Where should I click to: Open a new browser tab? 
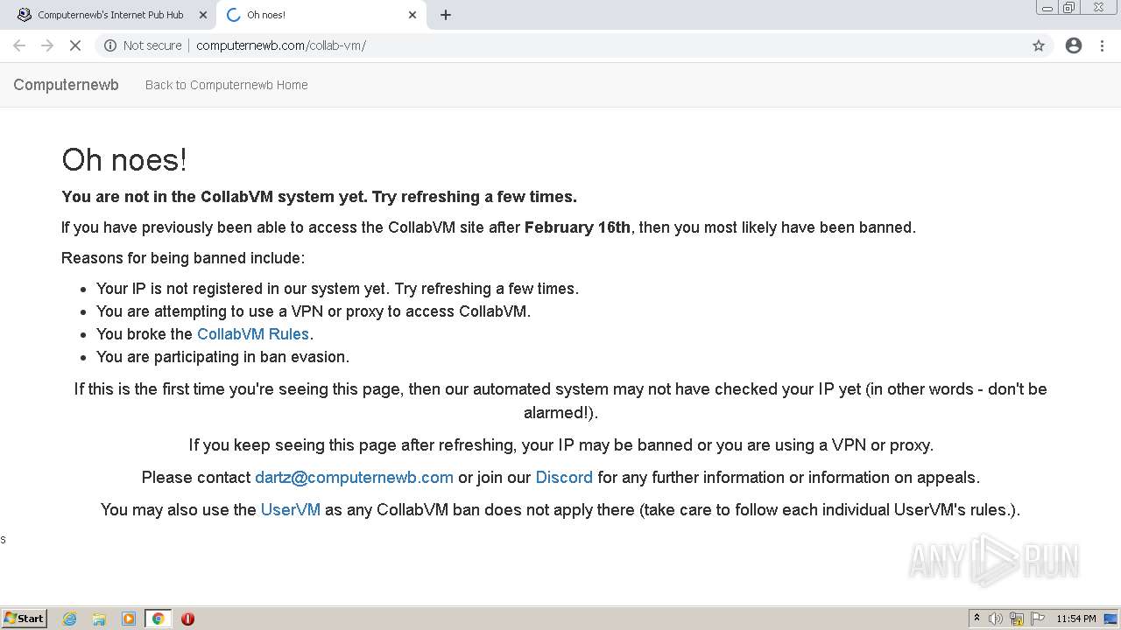pos(446,15)
